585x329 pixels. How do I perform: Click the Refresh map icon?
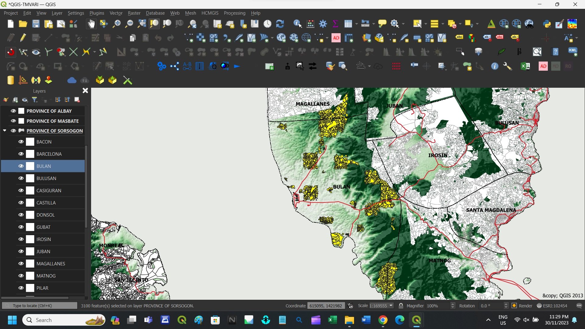coord(280,24)
